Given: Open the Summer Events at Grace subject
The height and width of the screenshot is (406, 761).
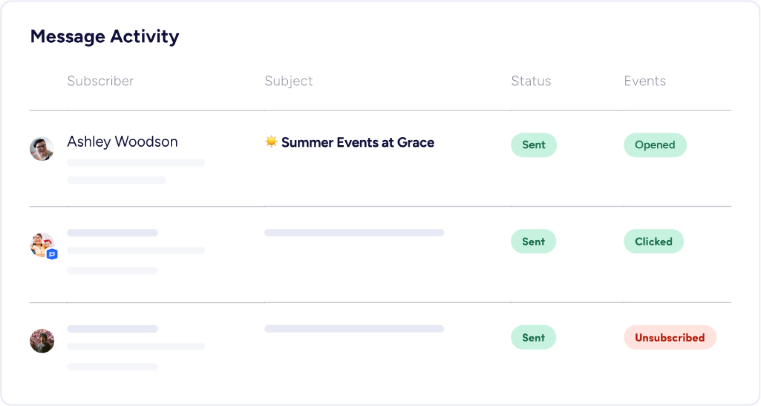Looking at the screenshot, I should [357, 142].
